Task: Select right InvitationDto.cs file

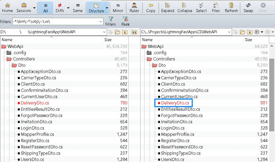Action: coord(177,122)
